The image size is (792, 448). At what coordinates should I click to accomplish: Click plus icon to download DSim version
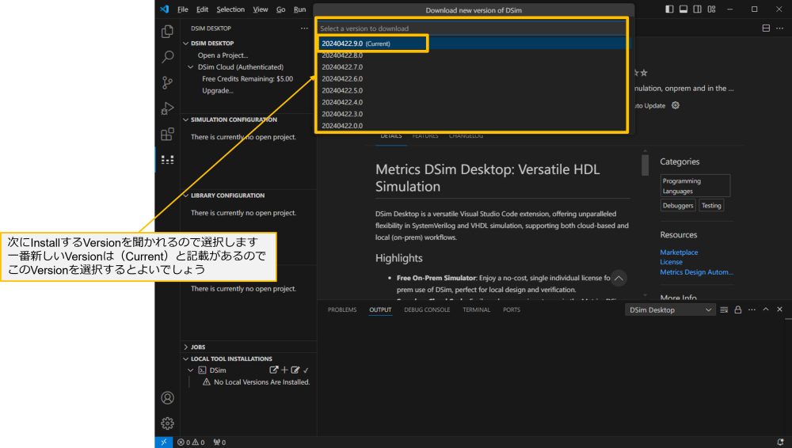[285, 370]
